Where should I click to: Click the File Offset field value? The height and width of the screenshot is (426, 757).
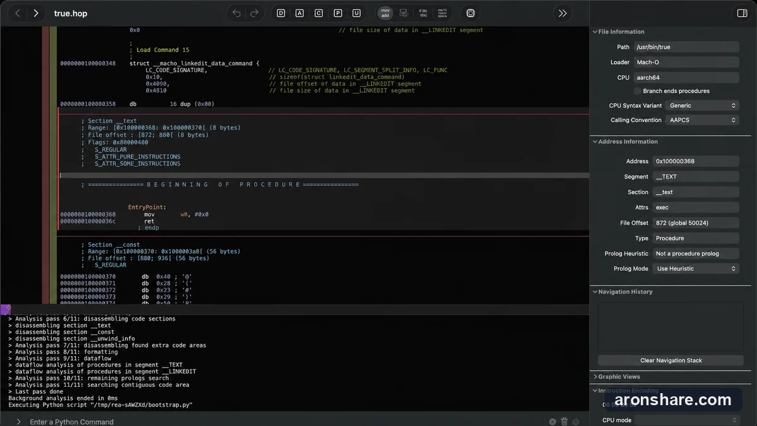tap(696, 223)
